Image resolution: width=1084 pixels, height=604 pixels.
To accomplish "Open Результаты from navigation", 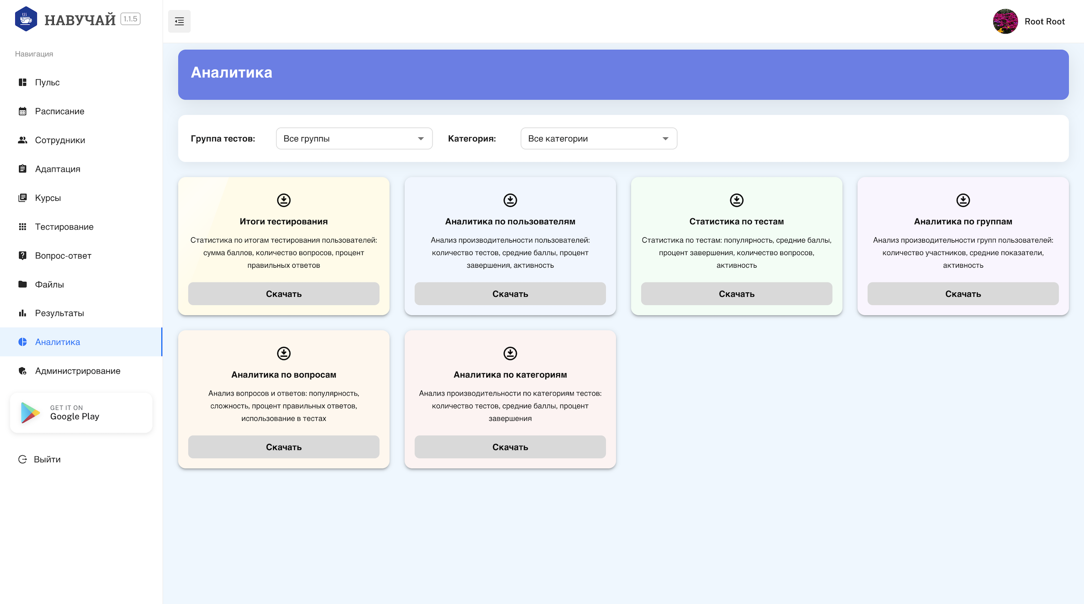I will coord(81,313).
